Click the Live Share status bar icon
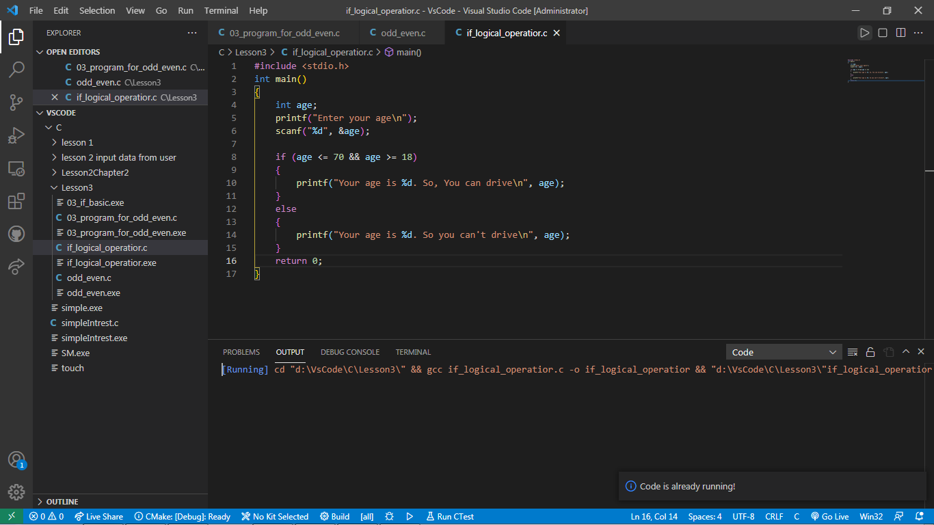 coord(98,516)
